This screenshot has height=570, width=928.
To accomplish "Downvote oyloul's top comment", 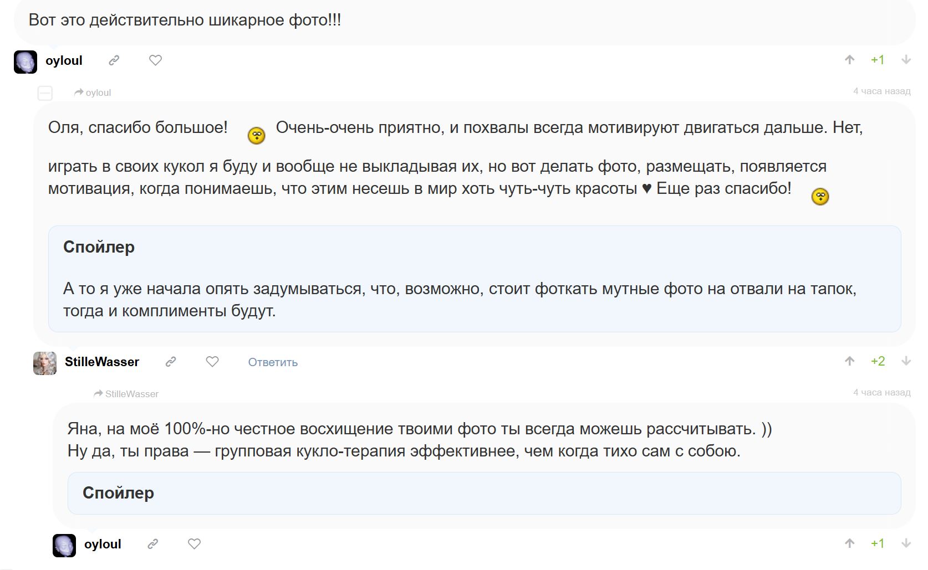I will pyautogui.click(x=906, y=60).
